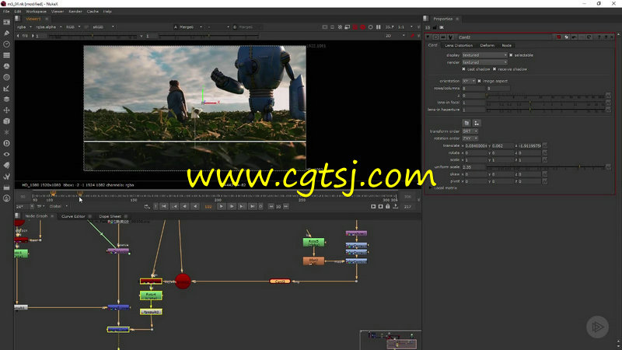Open the Channel nodes toolbar icon

[6, 55]
